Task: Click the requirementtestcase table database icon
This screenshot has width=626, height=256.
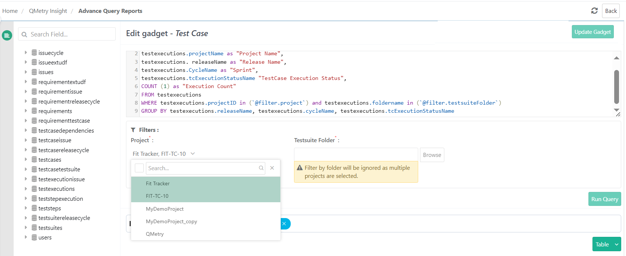Action: (x=34, y=120)
